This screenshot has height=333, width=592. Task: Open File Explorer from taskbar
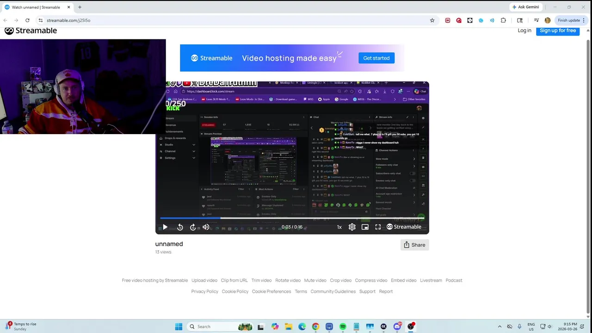click(x=288, y=327)
